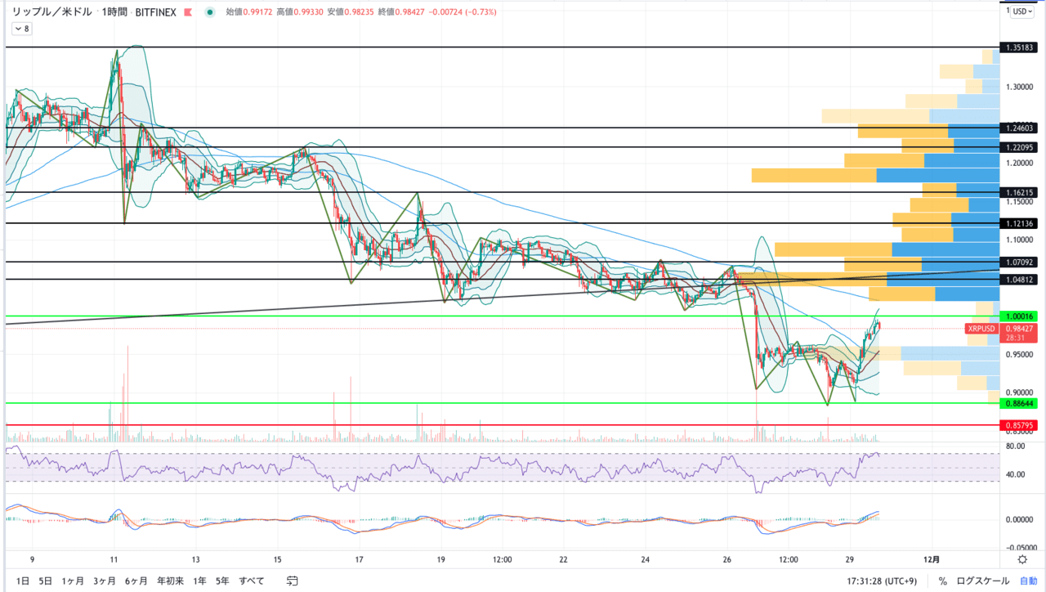
Task: Switch to the 1年 date range
Action: (x=199, y=581)
